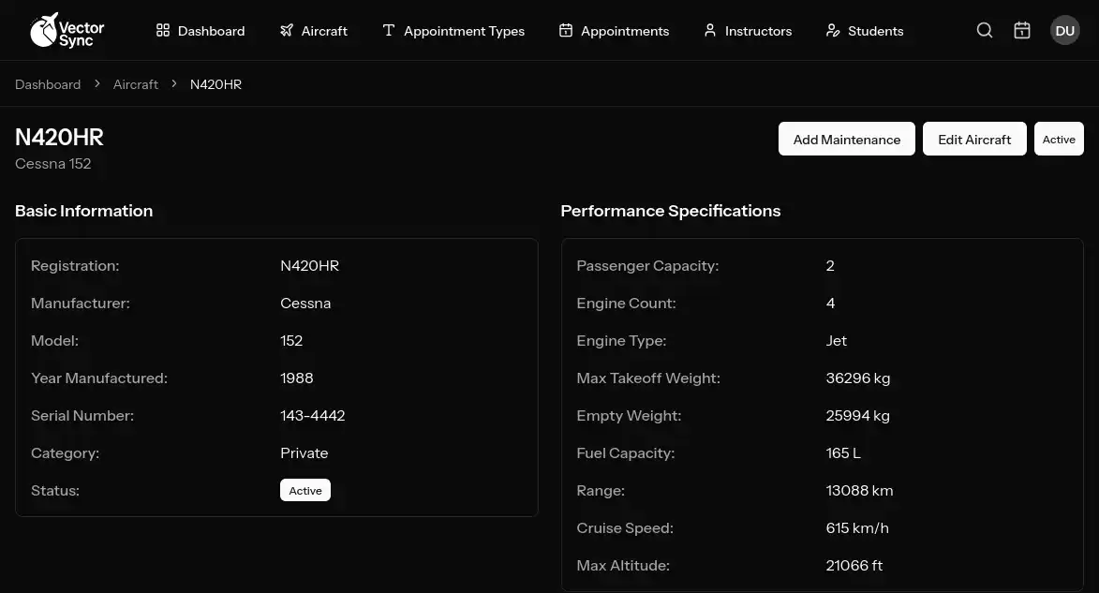The image size is (1099, 593).
Task: Go to the Appointments menu item
Action: (x=625, y=31)
